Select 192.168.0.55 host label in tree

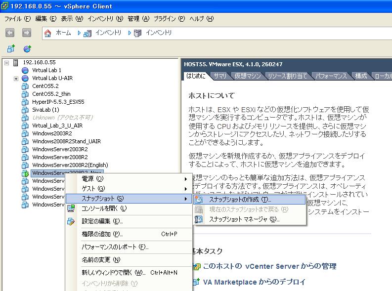click(x=39, y=62)
